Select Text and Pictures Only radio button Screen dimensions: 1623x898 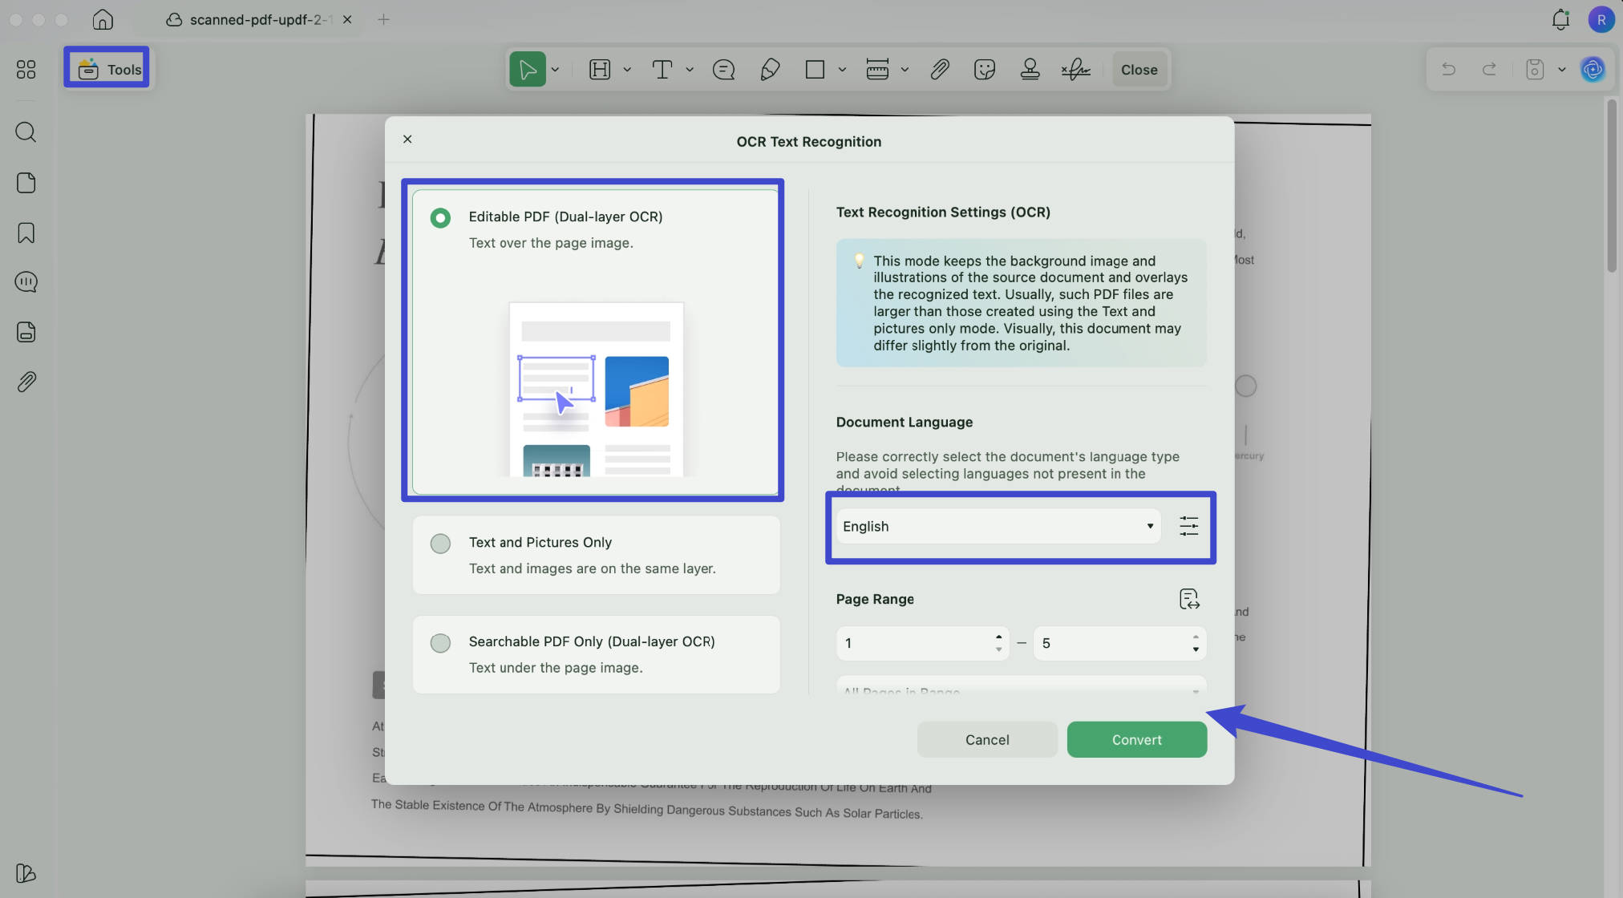pos(440,544)
